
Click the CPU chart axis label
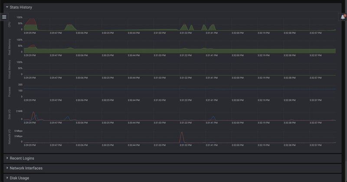tap(10, 24)
